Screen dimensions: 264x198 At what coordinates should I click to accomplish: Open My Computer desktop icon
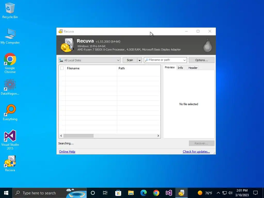click(x=10, y=36)
